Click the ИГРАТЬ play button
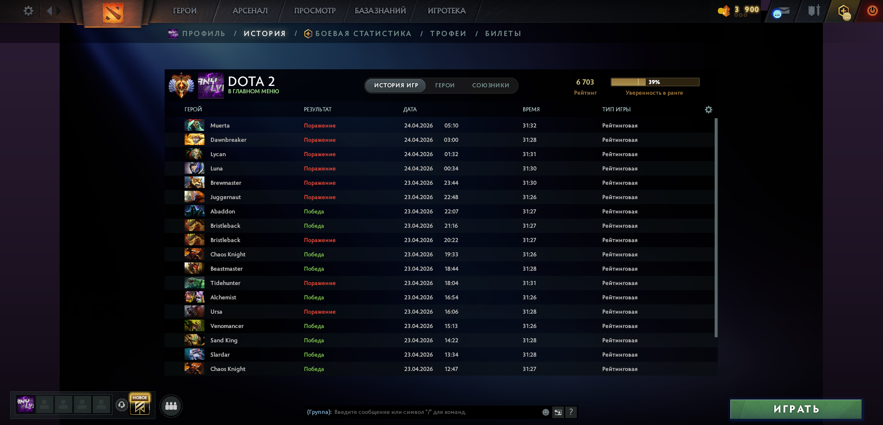The height and width of the screenshot is (425, 883). click(x=796, y=409)
